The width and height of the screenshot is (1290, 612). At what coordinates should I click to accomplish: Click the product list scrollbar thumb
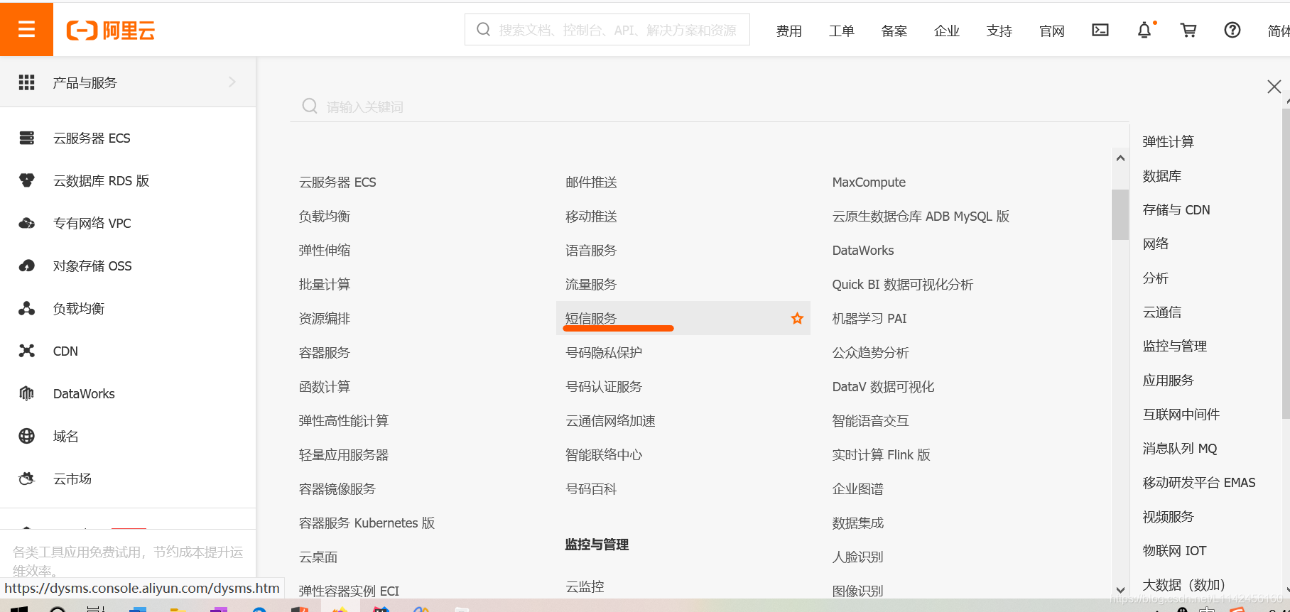tap(1120, 214)
